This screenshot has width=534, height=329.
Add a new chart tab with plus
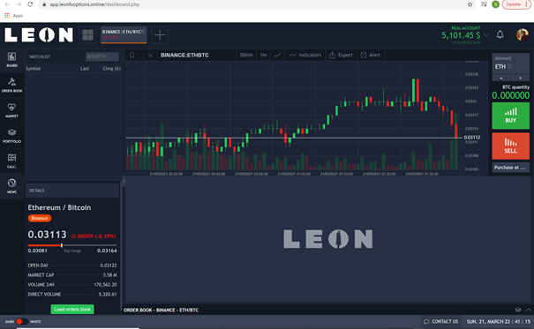pyautogui.click(x=160, y=35)
